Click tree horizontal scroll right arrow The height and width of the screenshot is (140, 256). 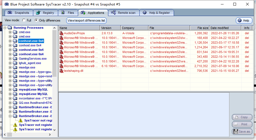(x=50, y=135)
